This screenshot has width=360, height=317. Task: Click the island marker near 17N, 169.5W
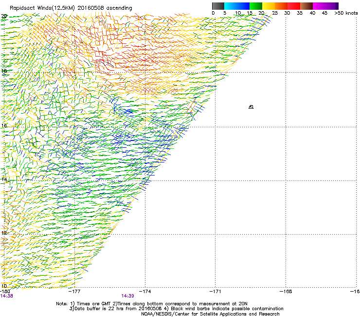251,107
